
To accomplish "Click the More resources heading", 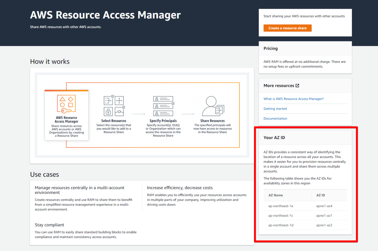I will point(279,85).
